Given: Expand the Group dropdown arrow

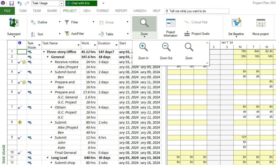Looking at the screenshot, I should (x=127, y=22).
